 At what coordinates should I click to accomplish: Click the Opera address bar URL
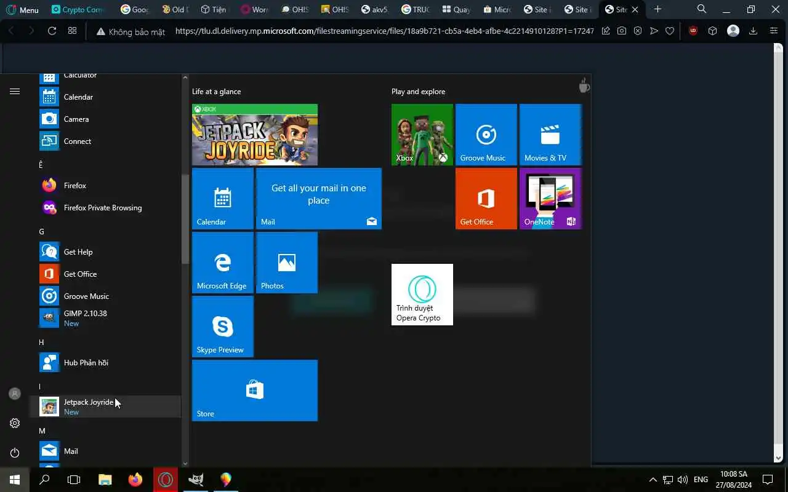point(384,31)
